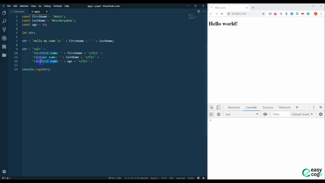This screenshot has width=325, height=183.
Task: Open the Debug view in activity bar
Action: click(4, 38)
